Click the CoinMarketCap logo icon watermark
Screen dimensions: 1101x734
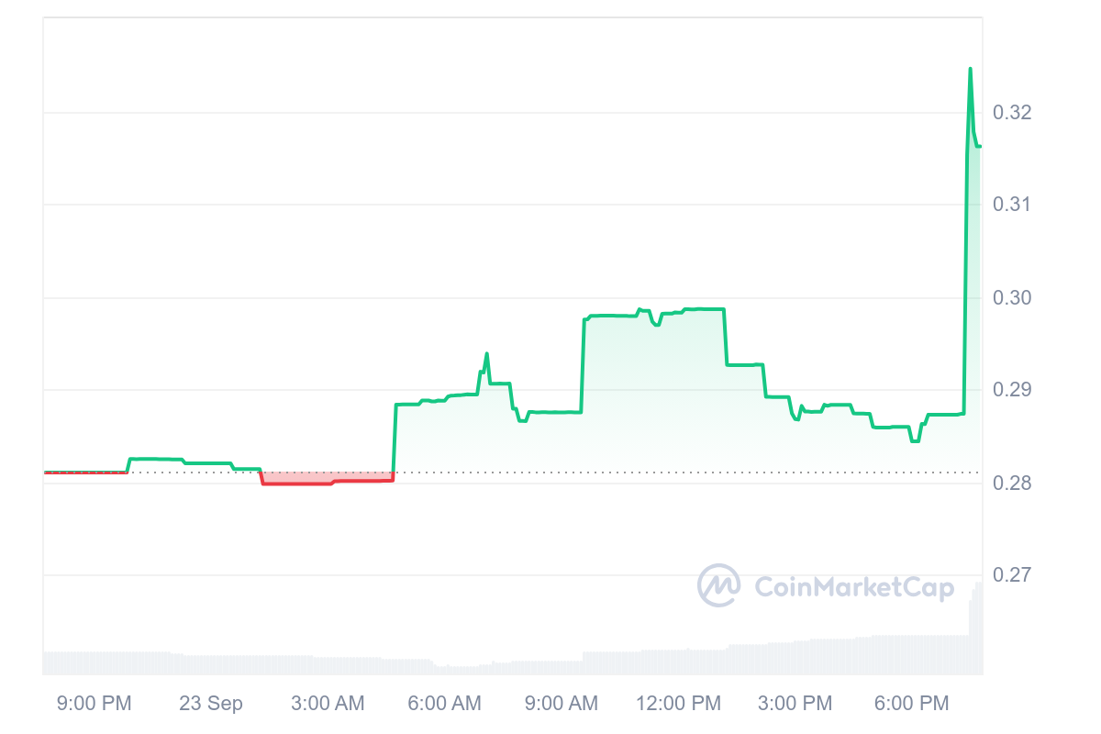(719, 585)
